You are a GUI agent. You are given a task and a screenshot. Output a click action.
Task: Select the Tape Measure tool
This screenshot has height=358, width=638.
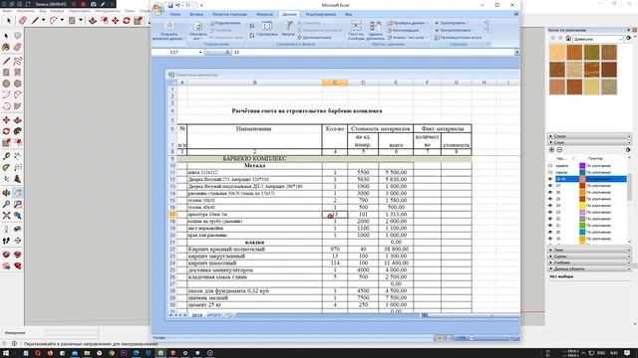6,156
